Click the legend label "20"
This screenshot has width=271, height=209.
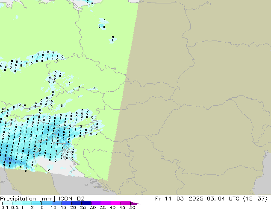tap(73, 207)
